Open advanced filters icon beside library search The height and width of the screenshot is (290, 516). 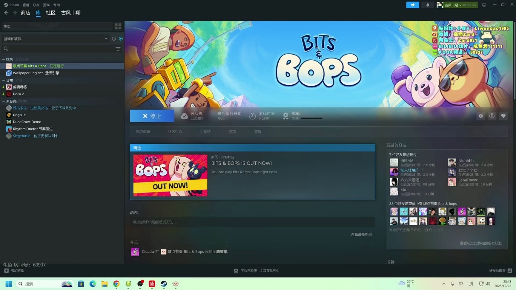pyautogui.click(x=118, y=49)
